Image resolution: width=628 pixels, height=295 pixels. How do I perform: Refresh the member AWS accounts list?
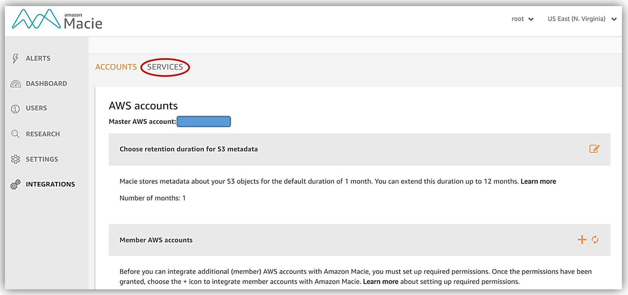click(595, 240)
